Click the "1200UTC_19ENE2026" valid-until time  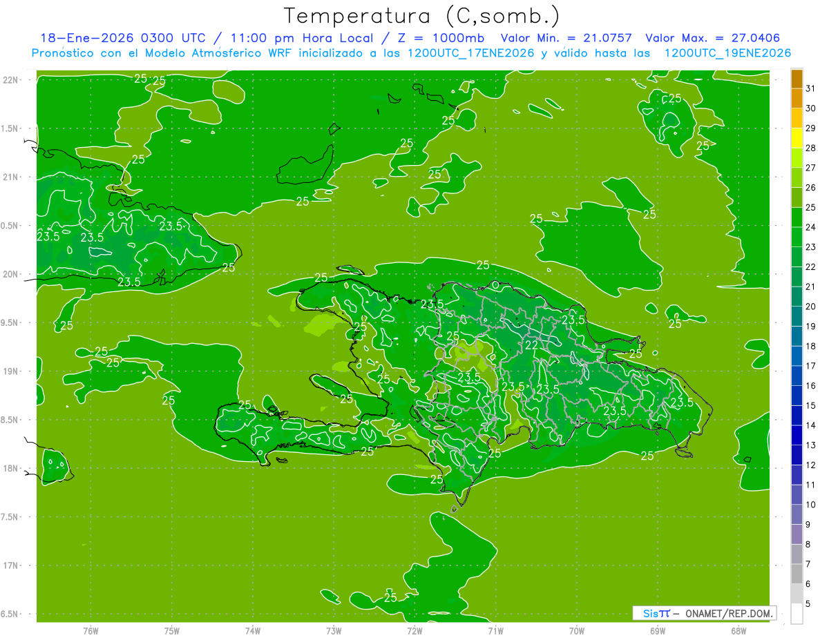727,53
